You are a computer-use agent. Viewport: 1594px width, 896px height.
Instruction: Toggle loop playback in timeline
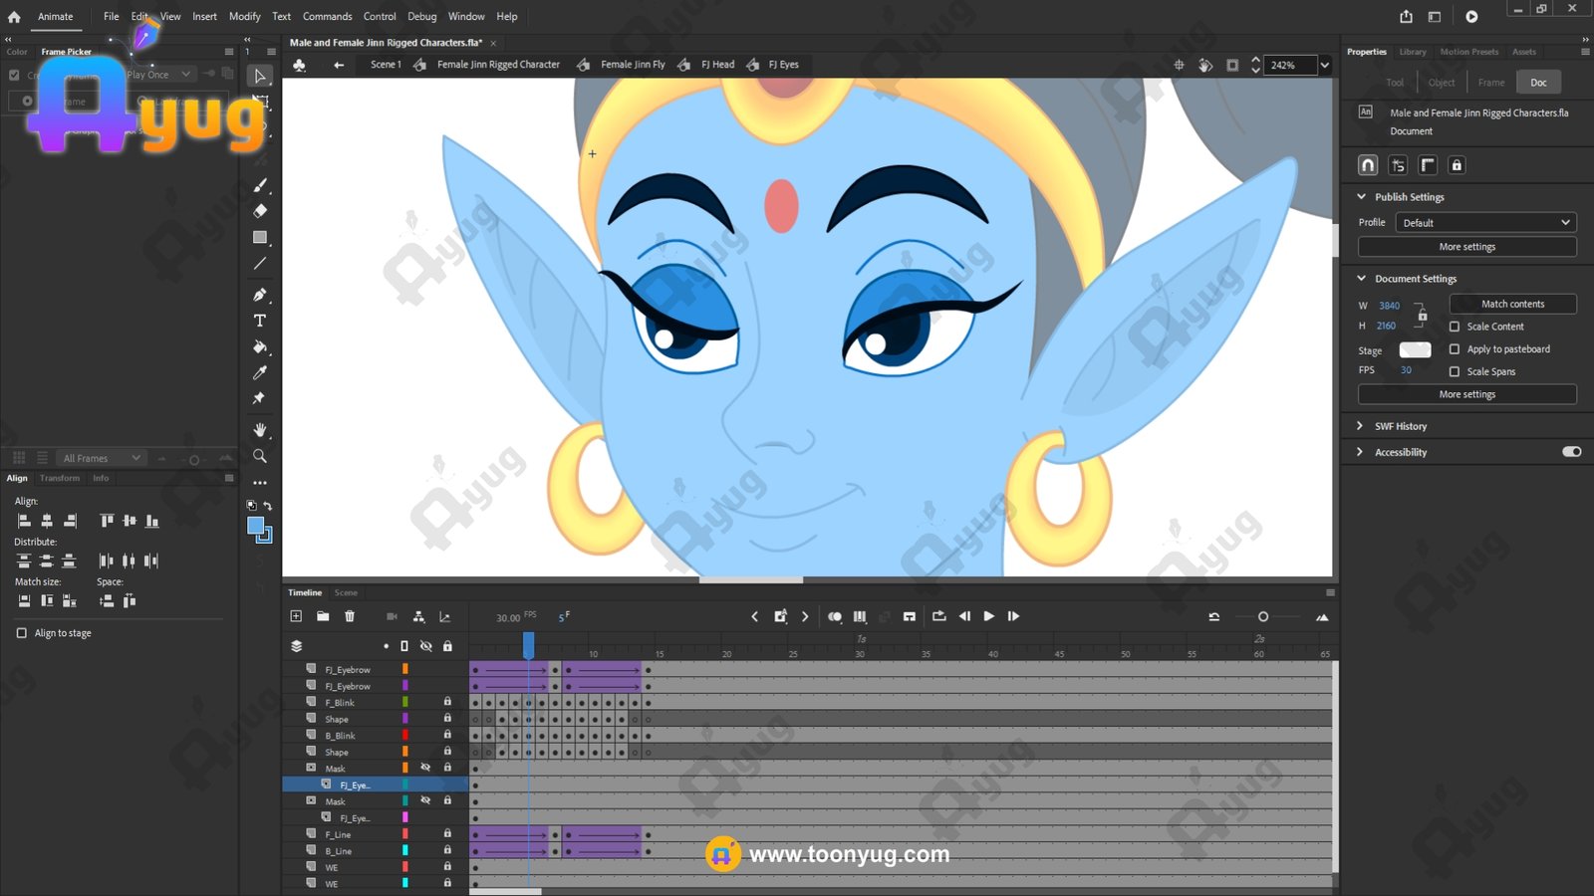click(x=938, y=616)
